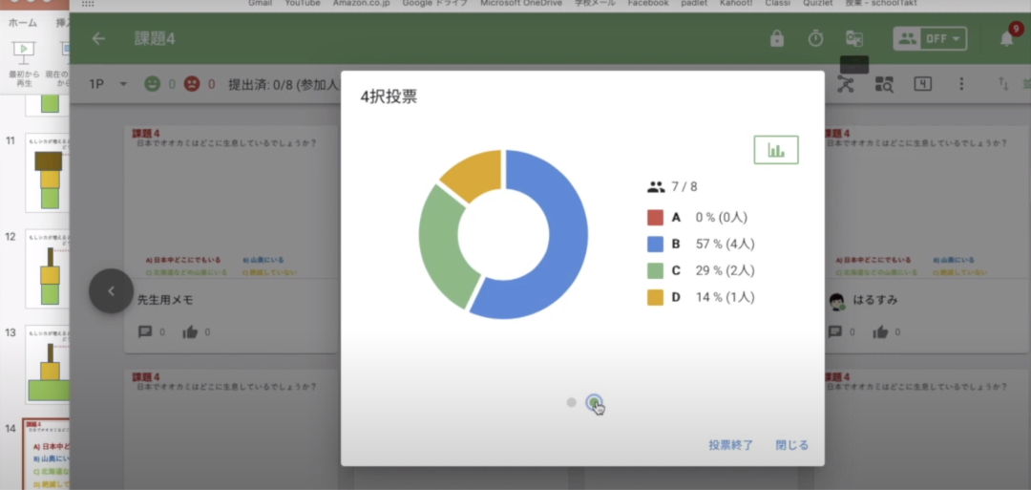Viewport: 1031px width, 490px height.
Task: Open the ホーム tab in PowerPoint
Action: pyautogui.click(x=22, y=22)
